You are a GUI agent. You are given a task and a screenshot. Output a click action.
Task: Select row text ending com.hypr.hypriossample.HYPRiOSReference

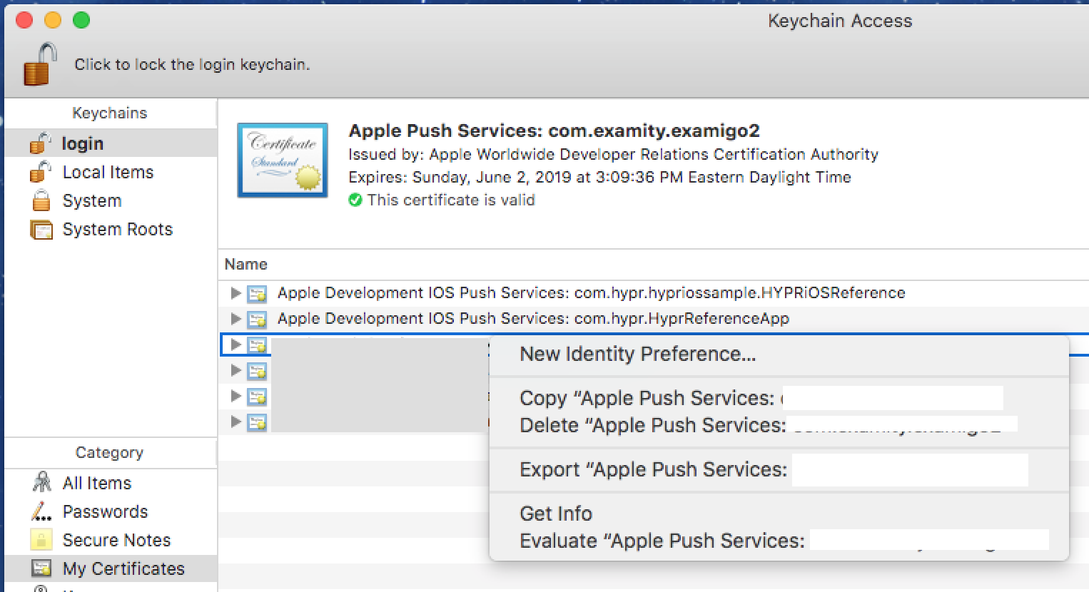[592, 292]
